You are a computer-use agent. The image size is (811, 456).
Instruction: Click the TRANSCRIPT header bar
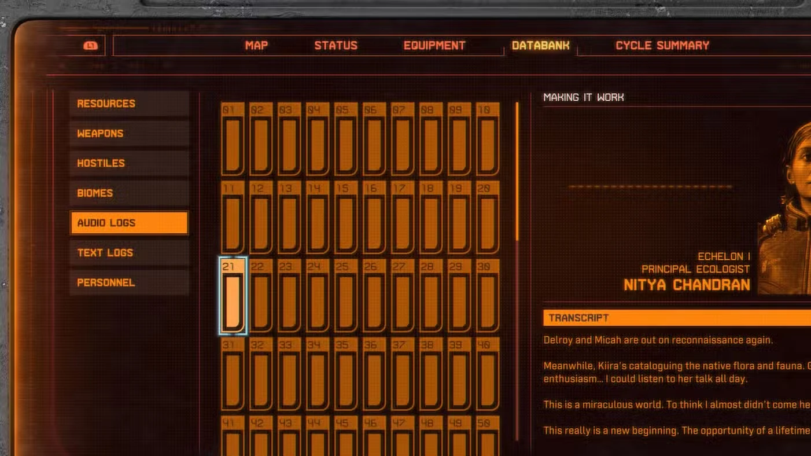[677, 318]
